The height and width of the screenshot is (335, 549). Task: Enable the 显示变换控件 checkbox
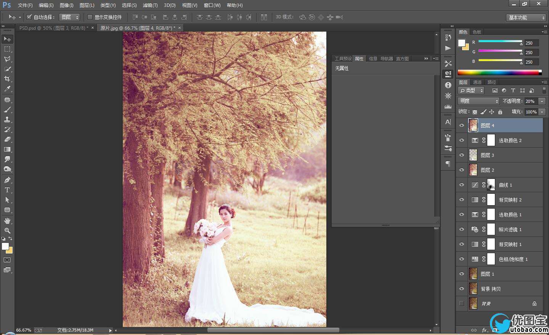tap(90, 17)
